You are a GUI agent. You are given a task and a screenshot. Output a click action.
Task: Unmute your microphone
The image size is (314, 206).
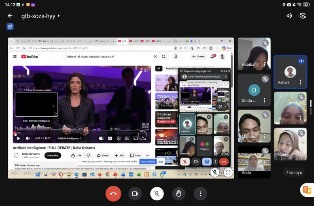[x=157, y=193]
